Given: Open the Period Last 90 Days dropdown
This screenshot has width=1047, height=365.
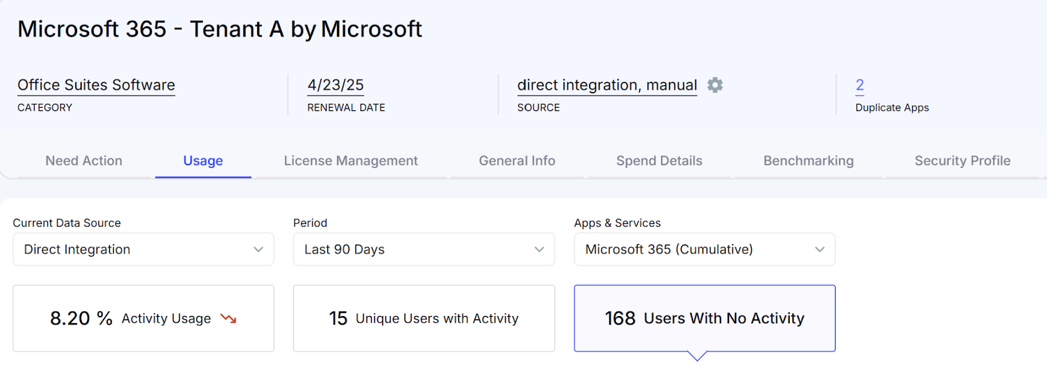Looking at the screenshot, I should click(424, 249).
